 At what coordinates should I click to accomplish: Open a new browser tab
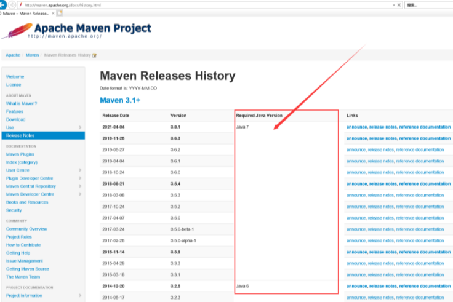tap(60, 13)
